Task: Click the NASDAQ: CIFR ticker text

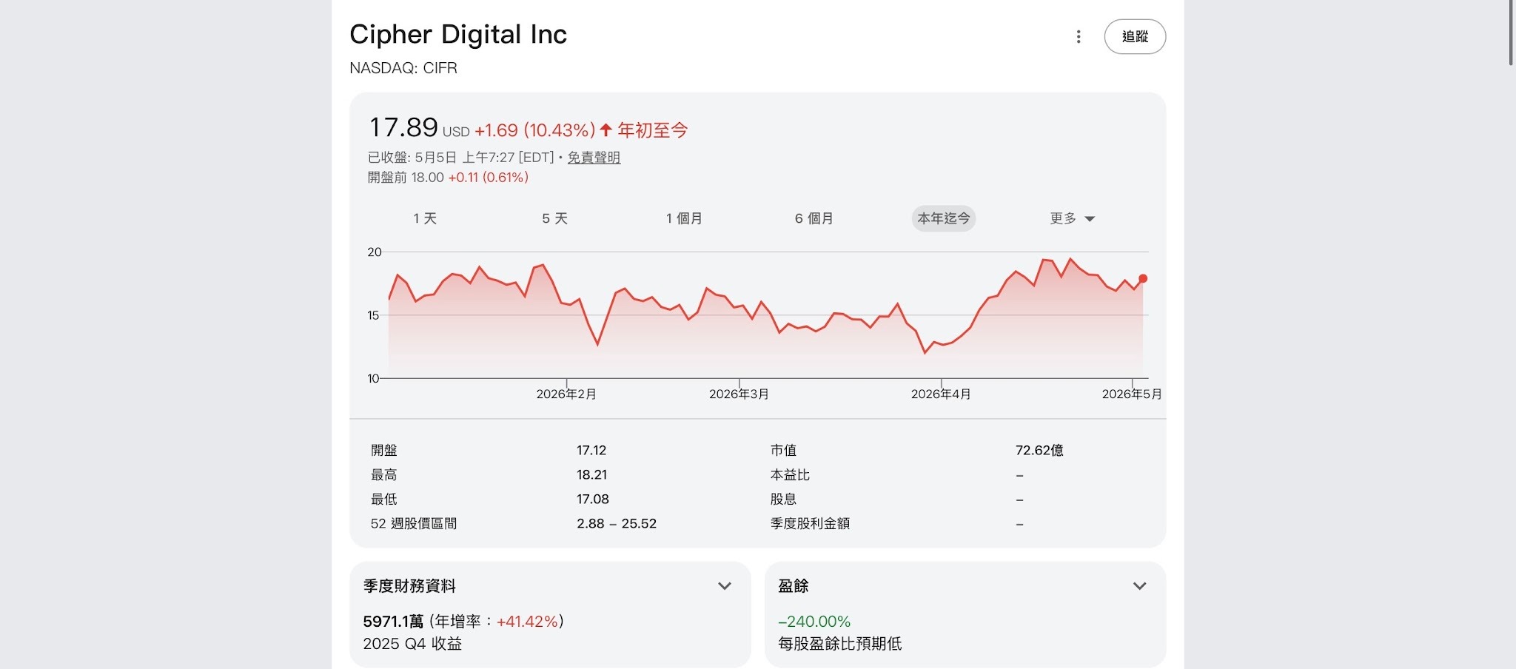Action: click(403, 68)
